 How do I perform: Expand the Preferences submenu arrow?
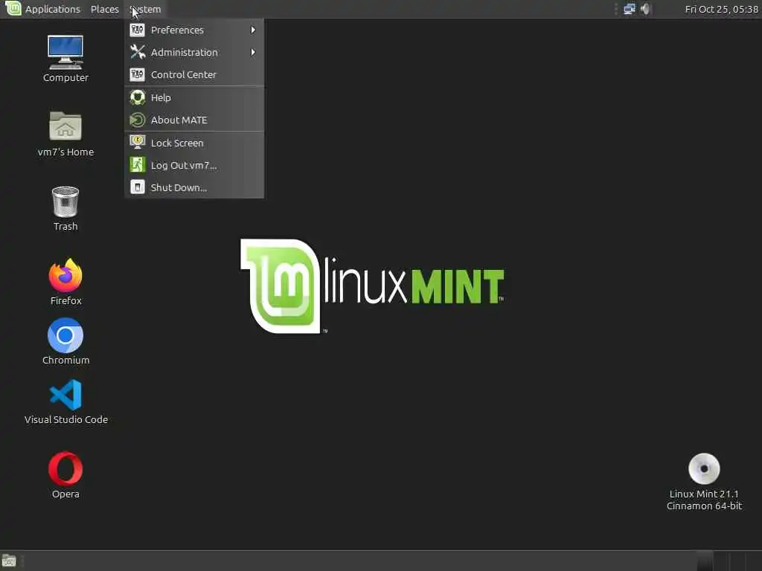(x=253, y=30)
